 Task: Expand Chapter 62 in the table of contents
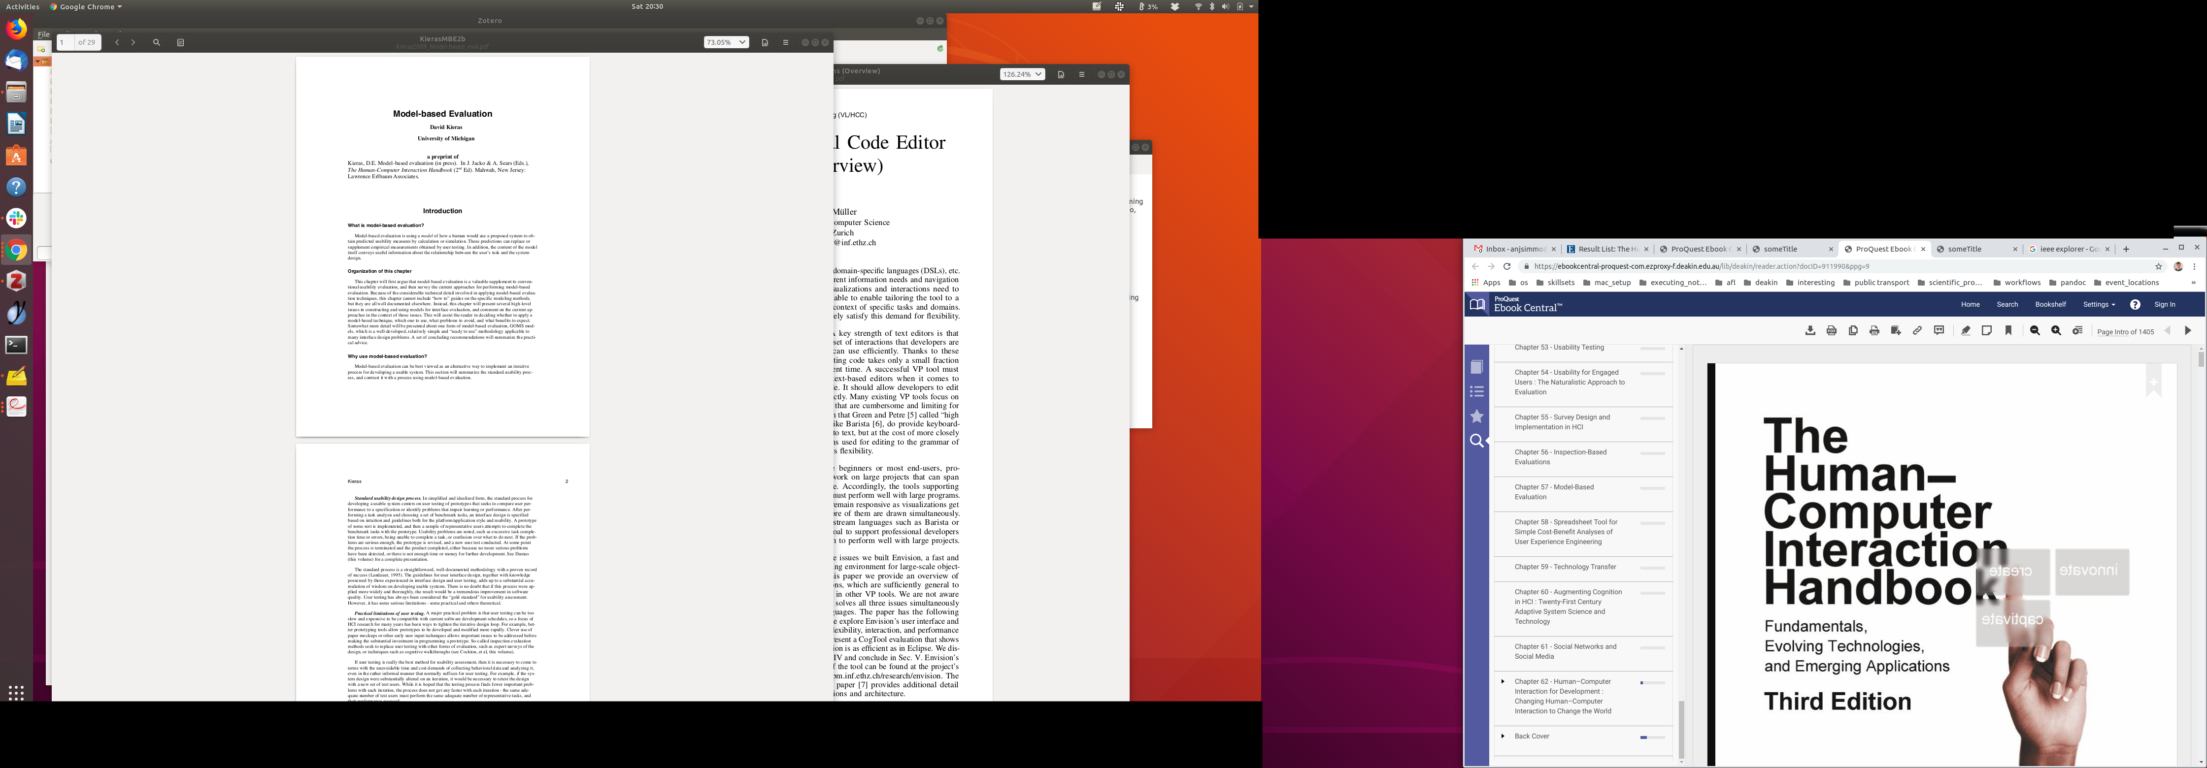[x=1503, y=681]
